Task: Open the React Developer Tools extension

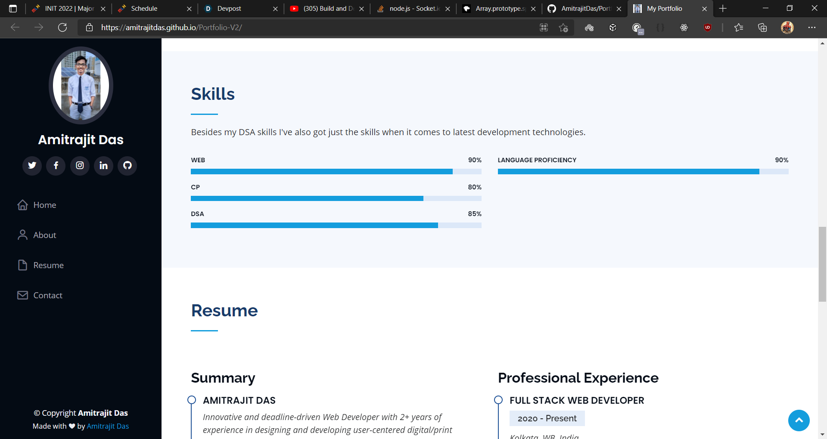Action: click(684, 28)
